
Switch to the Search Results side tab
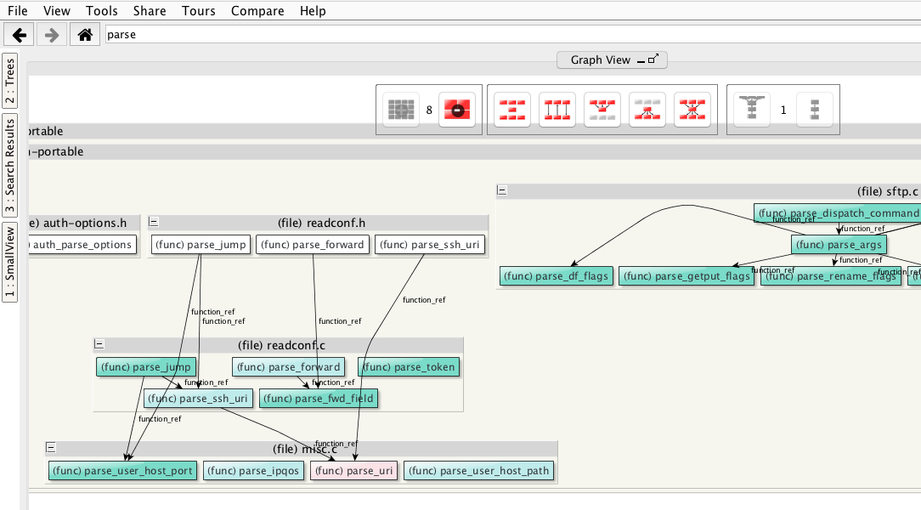coord(9,166)
